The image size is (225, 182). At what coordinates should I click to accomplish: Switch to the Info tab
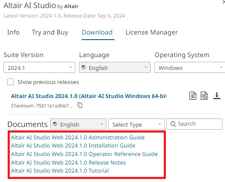pos(13,32)
